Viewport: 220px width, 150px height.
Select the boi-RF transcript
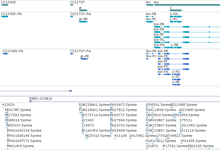[x=187, y=37]
